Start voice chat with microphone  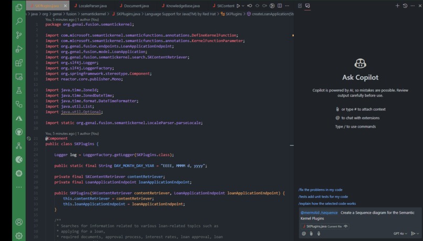click(x=319, y=234)
